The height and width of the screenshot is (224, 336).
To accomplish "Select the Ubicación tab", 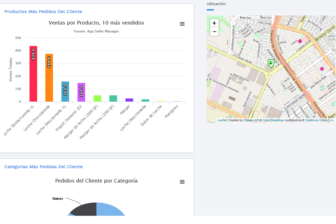I will point(216,4).
